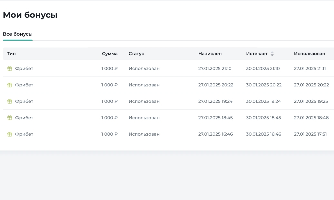Click gift icon of freebet credited 20:22
Viewport: 334px width, 200px height.
tap(10, 85)
